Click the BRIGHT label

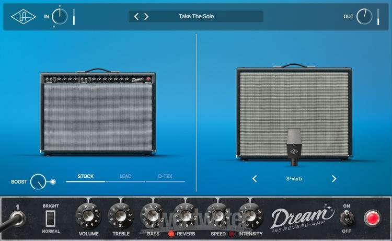[51, 206]
